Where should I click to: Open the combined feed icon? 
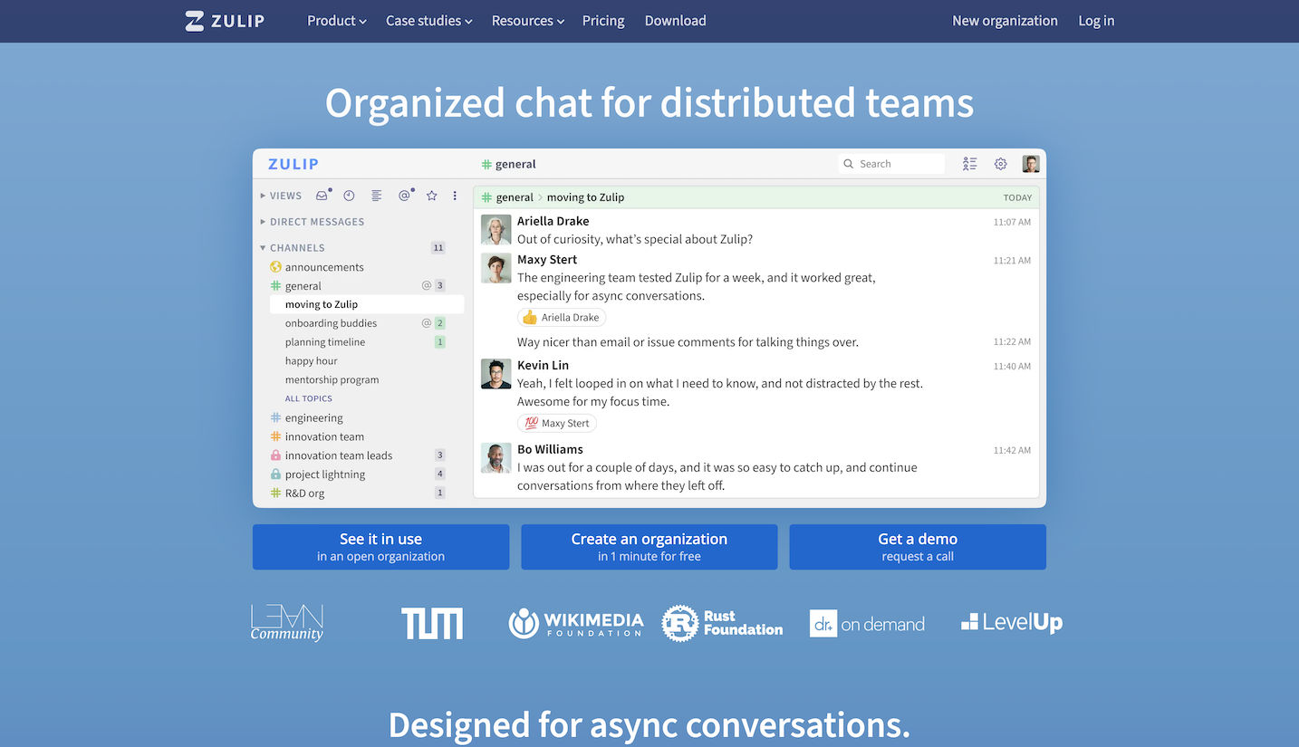pos(377,196)
